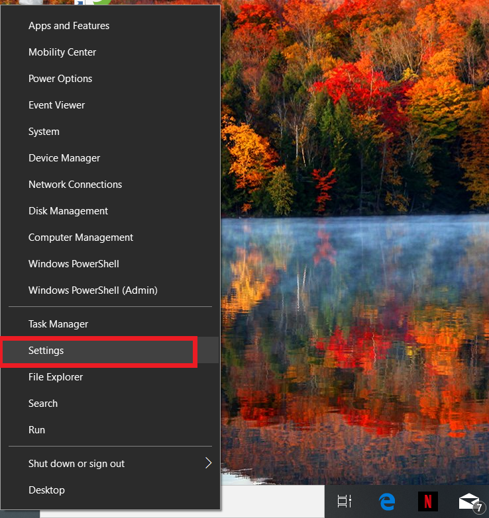Launch Microsoft Edge from the taskbar

point(387,501)
